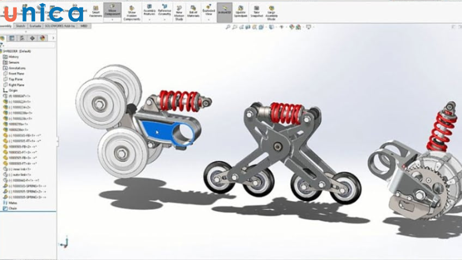This screenshot has height=260, width=462.
Task: Click the feature tree filter field
Action: pyautogui.click(x=29, y=45)
